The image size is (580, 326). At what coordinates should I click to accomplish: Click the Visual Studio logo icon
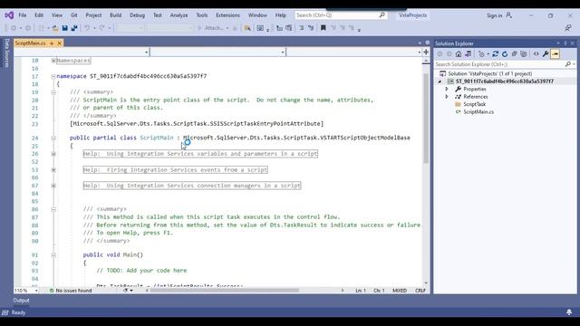click(x=9, y=15)
